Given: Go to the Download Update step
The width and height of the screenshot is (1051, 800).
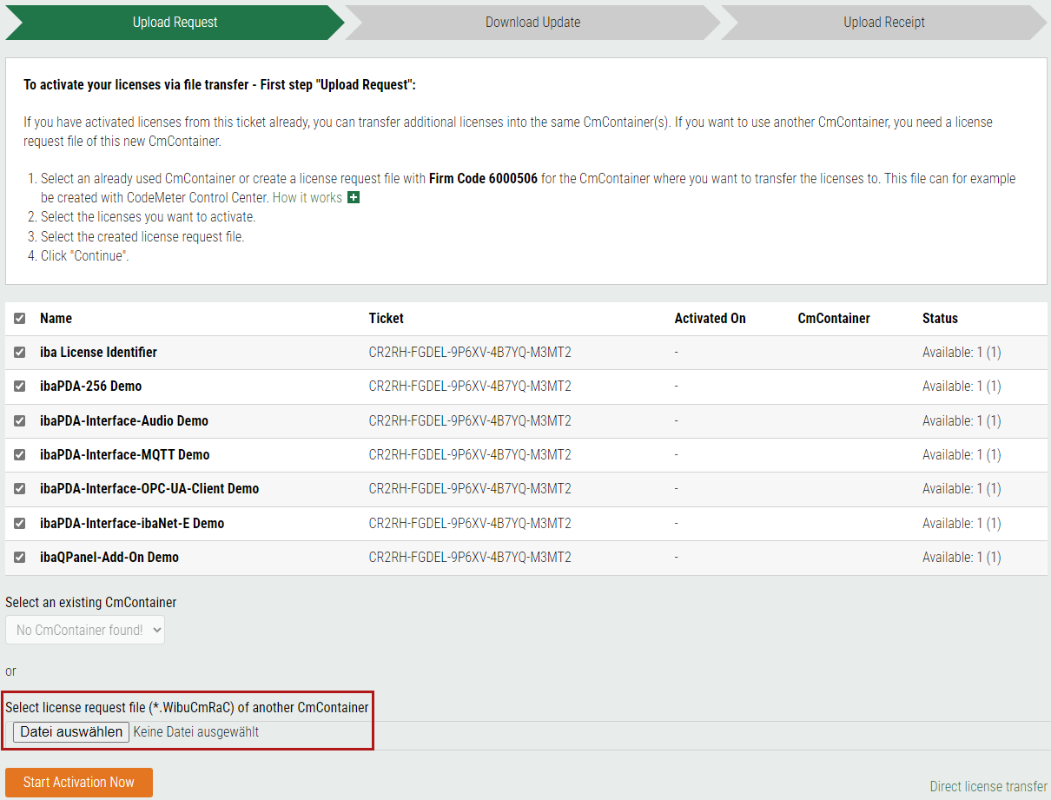Looking at the screenshot, I should tap(532, 23).
